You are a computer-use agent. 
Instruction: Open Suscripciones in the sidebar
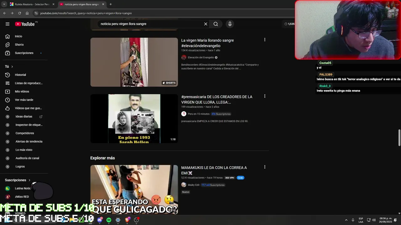click(x=24, y=53)
